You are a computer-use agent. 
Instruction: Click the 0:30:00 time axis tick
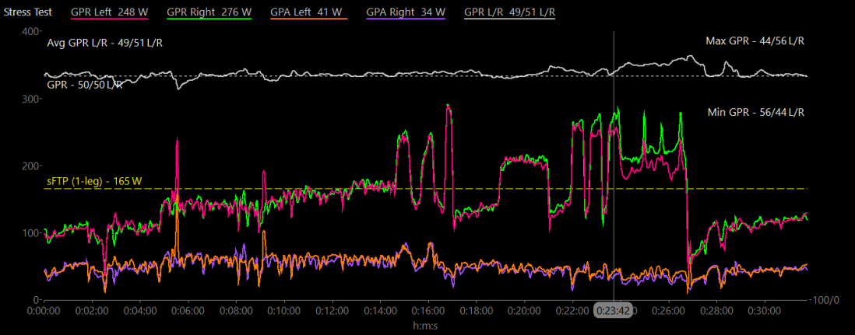(765, 310)
